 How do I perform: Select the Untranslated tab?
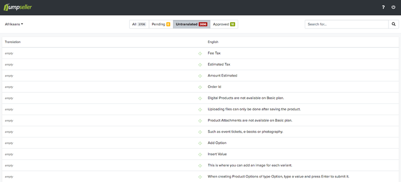click(191, 24)
